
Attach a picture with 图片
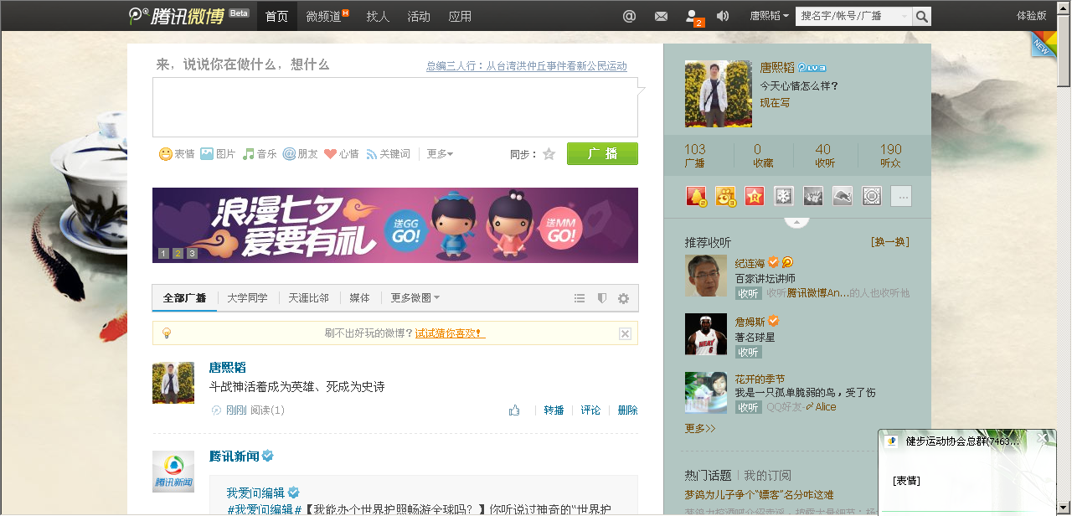coord(218,154)
